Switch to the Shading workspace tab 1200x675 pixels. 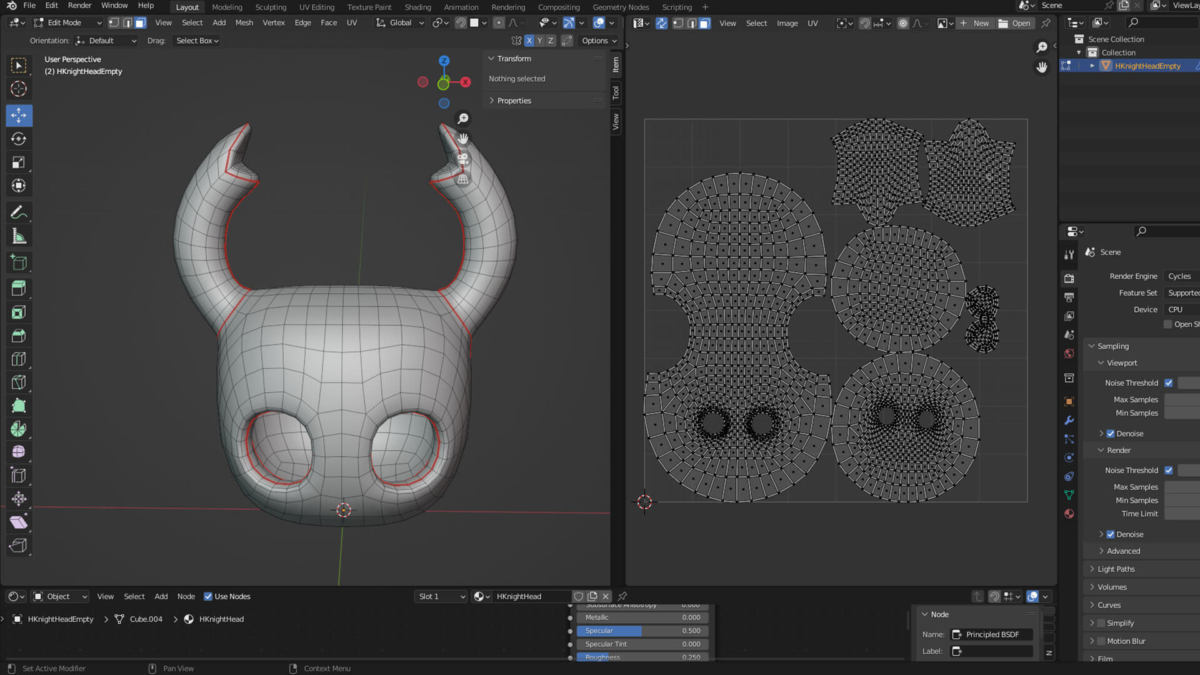coord(417,7)
